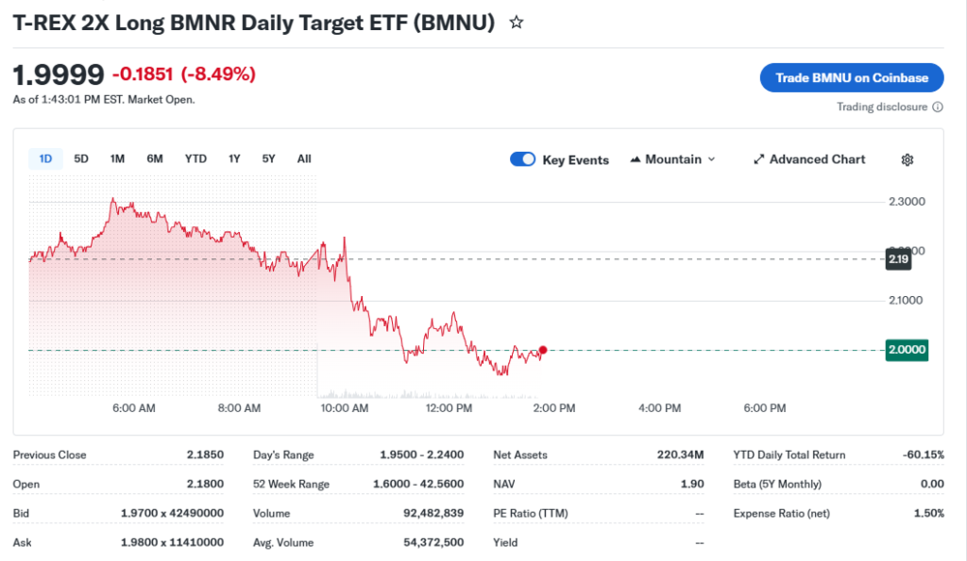The image size is (967, 561).
Task: Click the Trading disclosure info icon
Action: (937, 107)
